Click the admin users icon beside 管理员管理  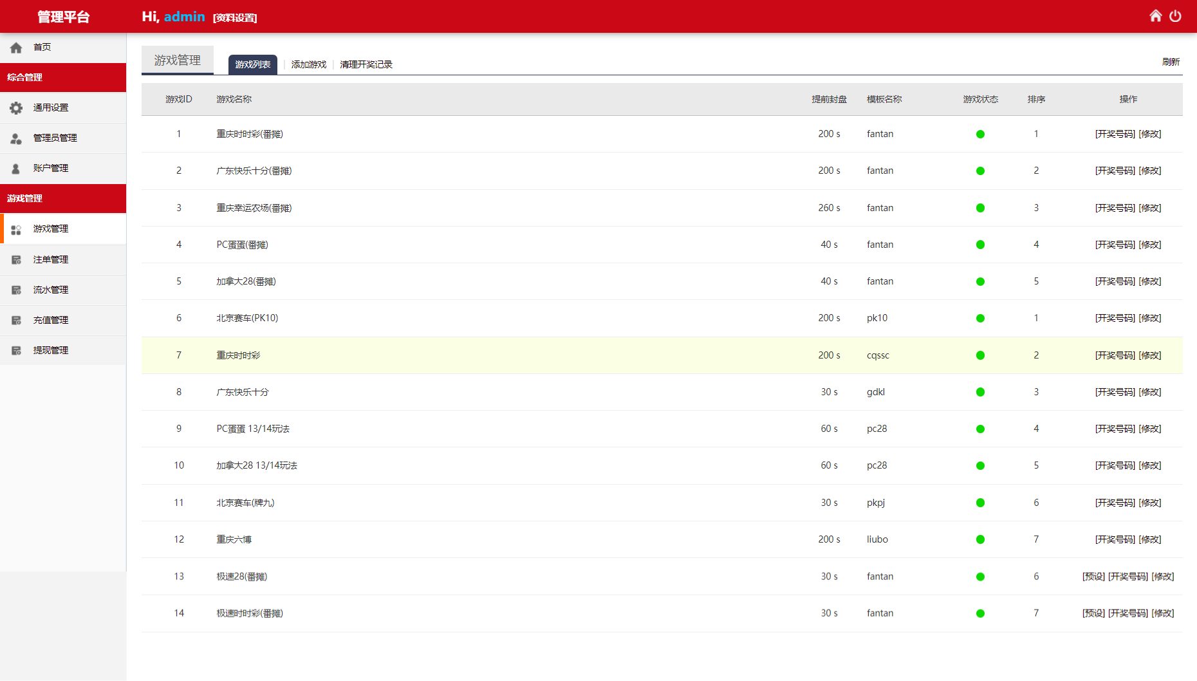(x=16, y=138)
